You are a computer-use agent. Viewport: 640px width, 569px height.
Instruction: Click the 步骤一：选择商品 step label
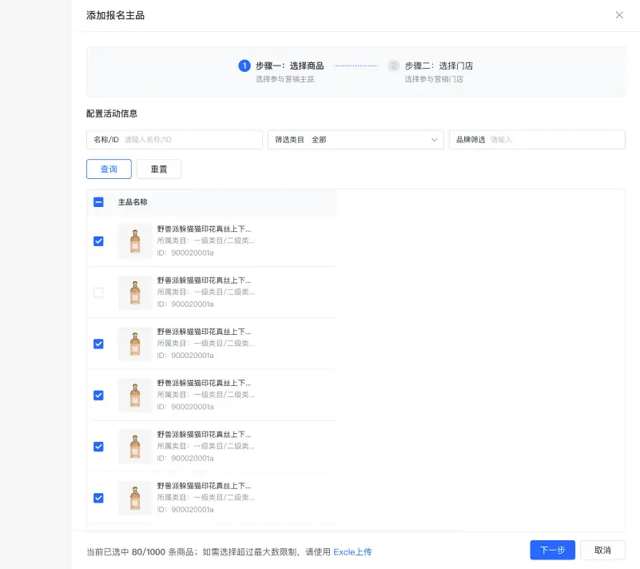[290, 66]
